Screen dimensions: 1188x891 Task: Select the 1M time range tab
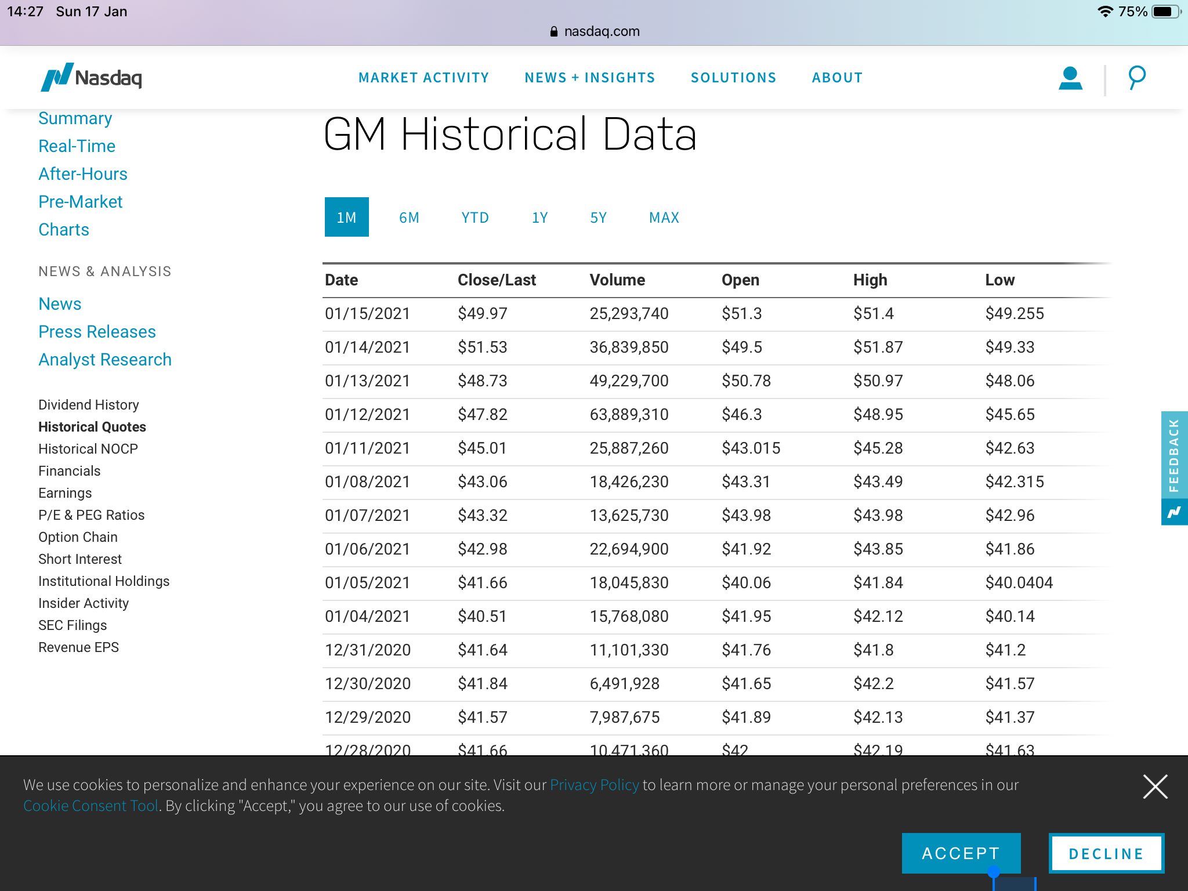tap(346, 217)
